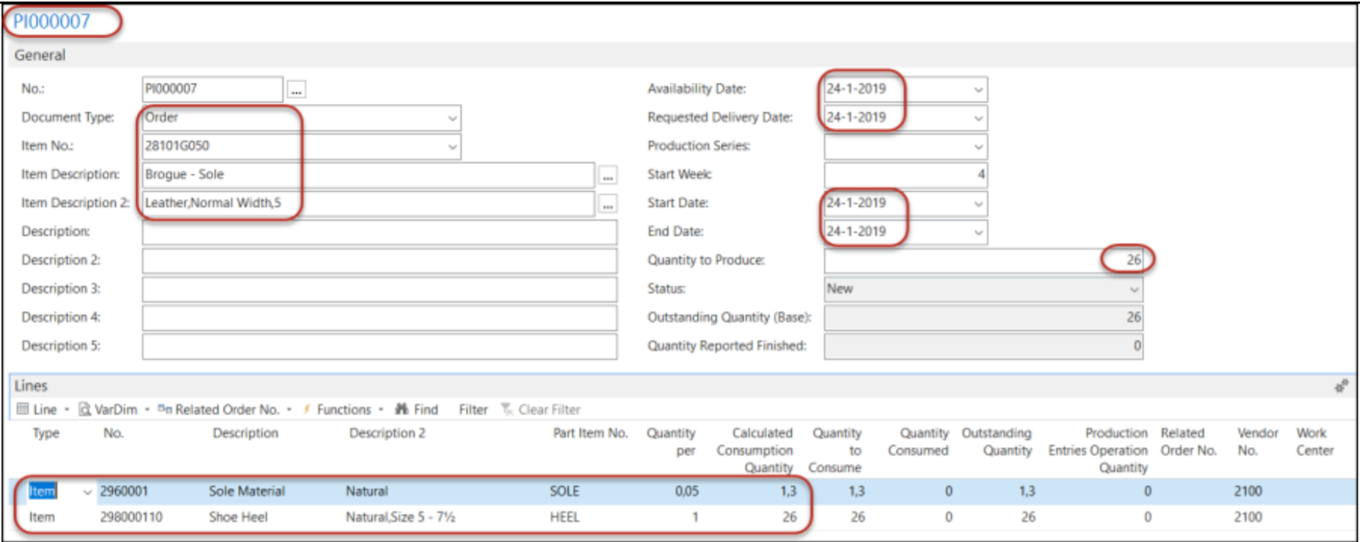Viewport: 1360px width, 542px height.
Task: Click the Work Center column header
Action: (x=1315, y=442)
